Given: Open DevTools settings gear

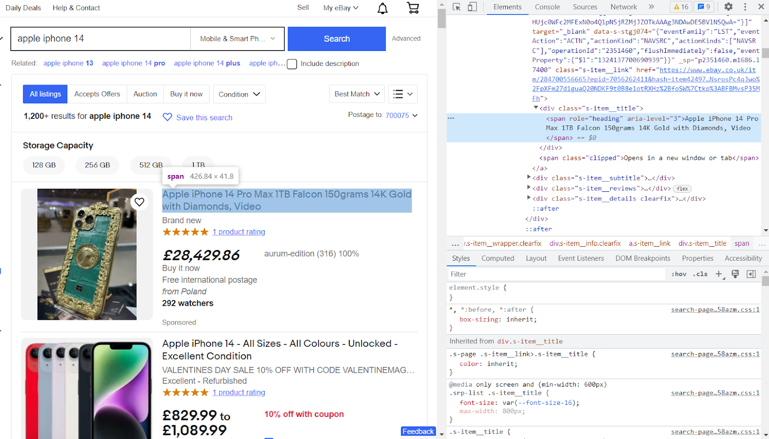Looking at the screenshot, I should [x=729, y=7].
